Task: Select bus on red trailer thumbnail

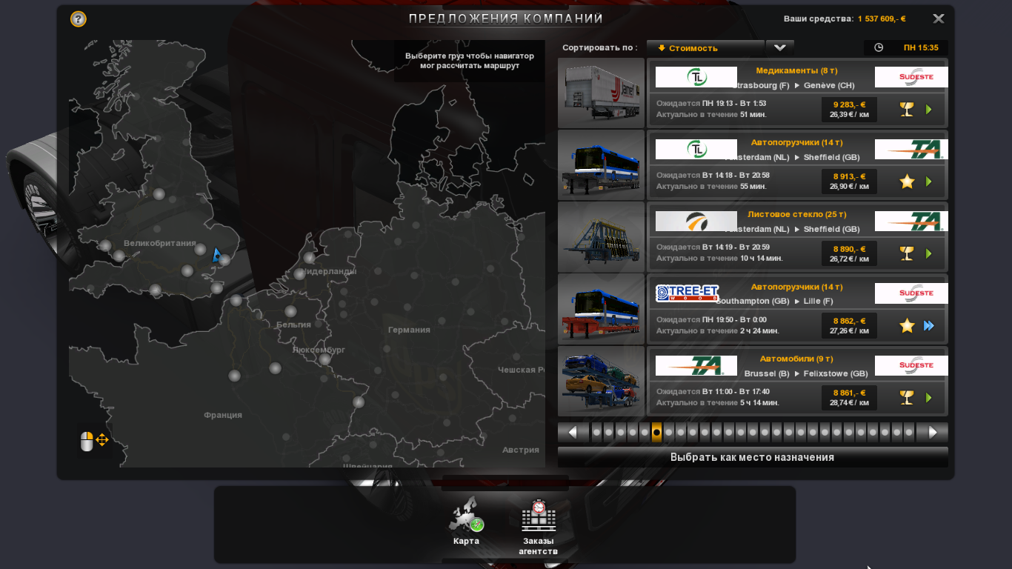Action: click(601, 309)
